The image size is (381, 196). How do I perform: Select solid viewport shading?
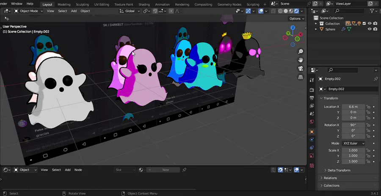(x=286, y=11)
